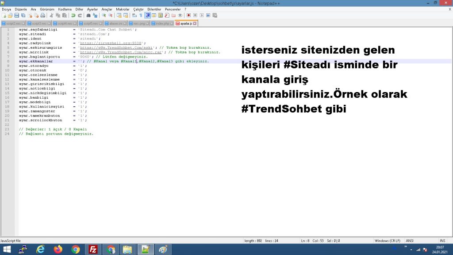Switch to the index.php tab
This screenshot has width=453, height=255.
[x=162, y=23]
